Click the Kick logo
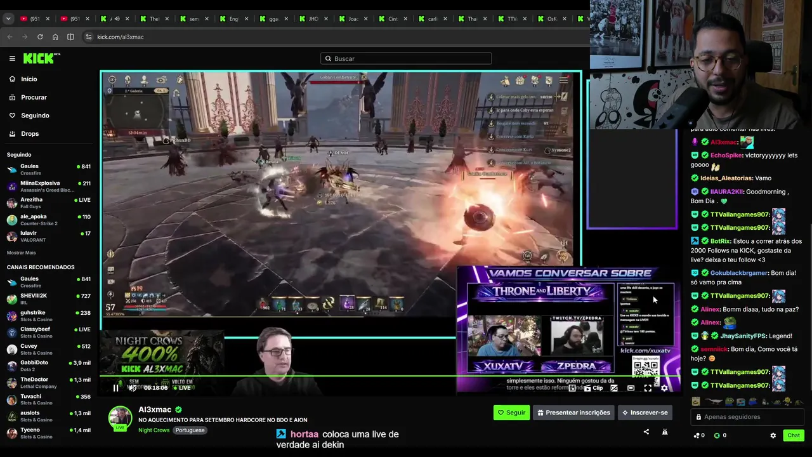Image resolution: width=812 pixels, height=457 pixels. [x=41, y=58]
